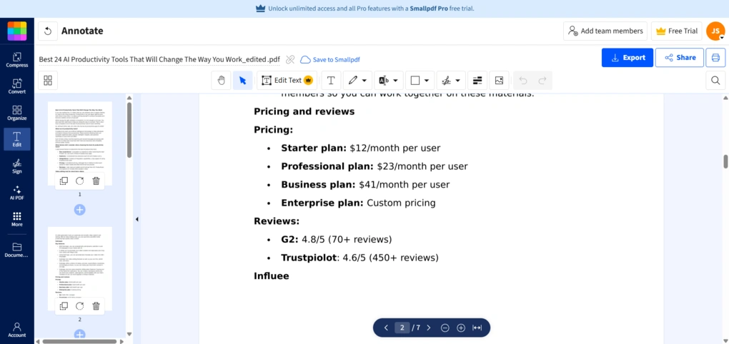
Task: Rotate page 1 in thumbnail panel
Action: click(80, 181)
